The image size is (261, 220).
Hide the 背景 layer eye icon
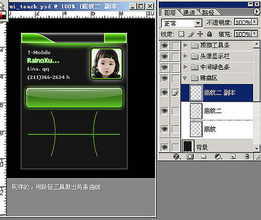tap(164, 147)
